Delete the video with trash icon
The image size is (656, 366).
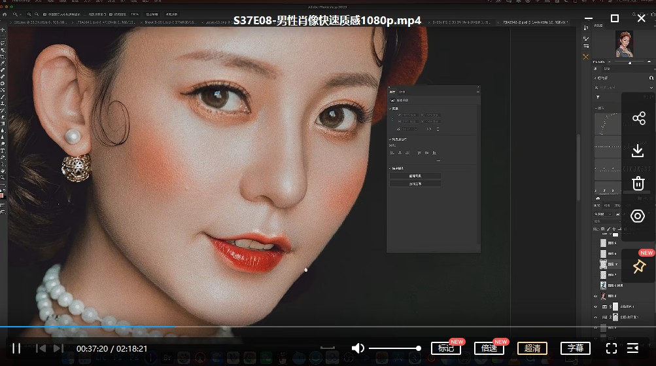click(638, 183)
